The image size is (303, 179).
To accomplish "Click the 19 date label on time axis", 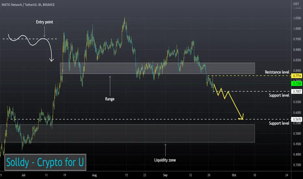I will click(x=65, y=175).
